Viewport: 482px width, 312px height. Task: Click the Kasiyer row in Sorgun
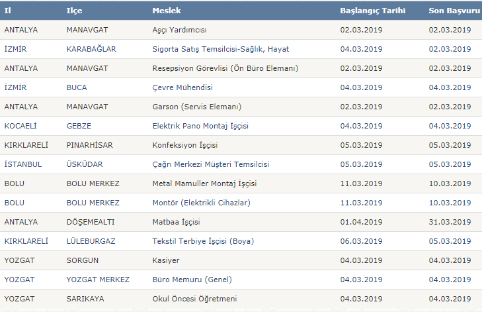pyautogui.click(x=241, y=260)
